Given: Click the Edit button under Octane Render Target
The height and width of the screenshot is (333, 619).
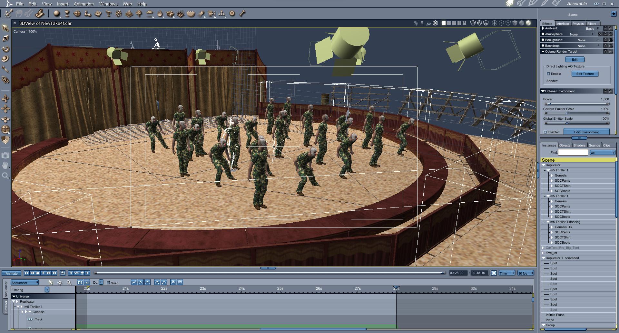Looking at the screenshot, I should 575,59.
